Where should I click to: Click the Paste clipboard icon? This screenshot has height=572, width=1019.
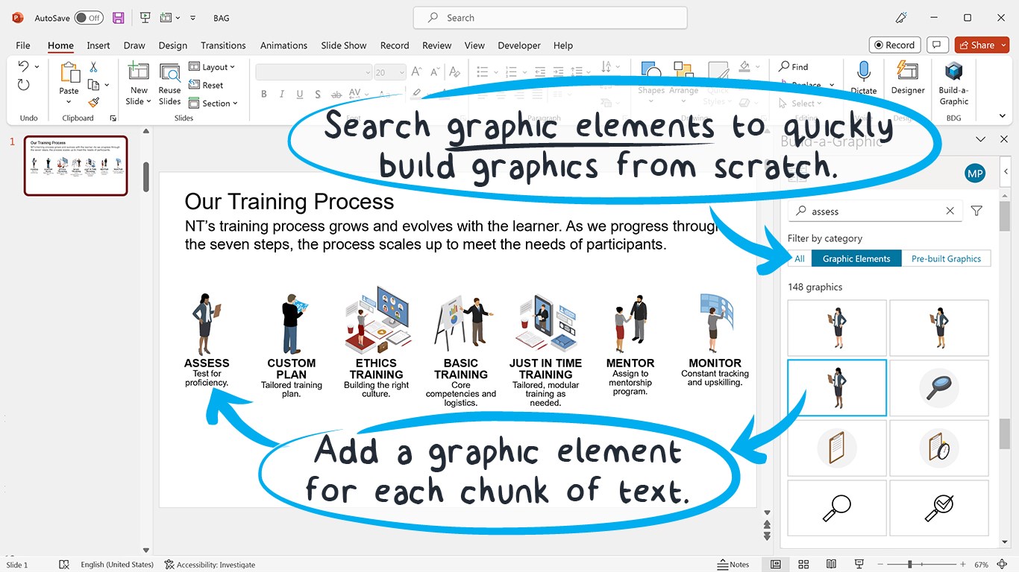(x=69, y=73)
